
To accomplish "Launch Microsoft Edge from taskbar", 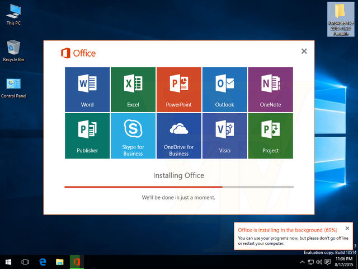I will (43, 262).
